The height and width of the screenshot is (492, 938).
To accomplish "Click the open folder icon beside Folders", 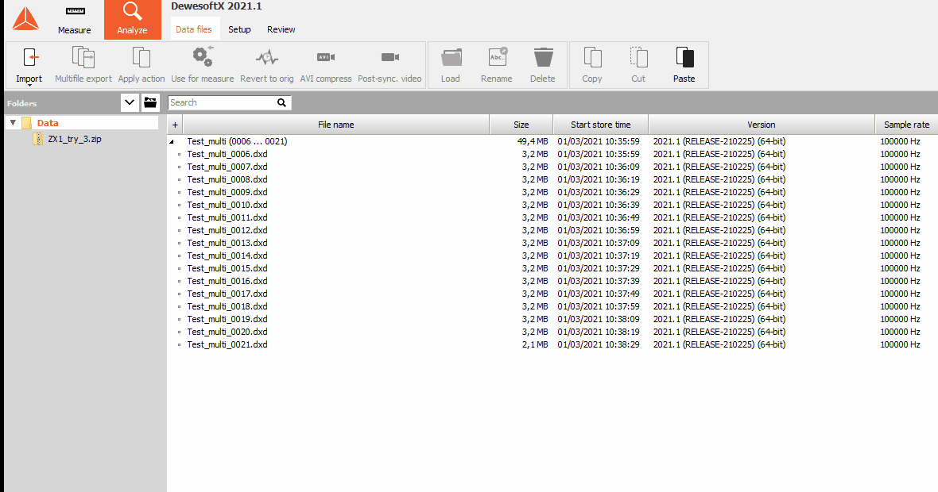I will (150, 102).
